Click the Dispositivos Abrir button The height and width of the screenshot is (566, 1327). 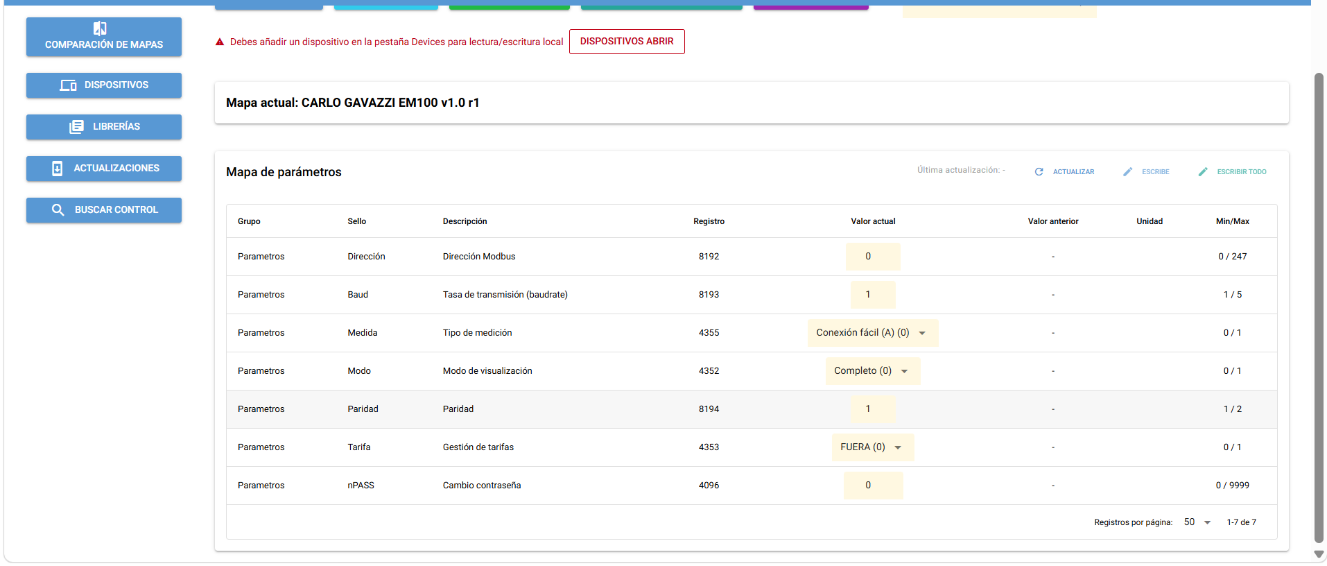pos(627,42)
